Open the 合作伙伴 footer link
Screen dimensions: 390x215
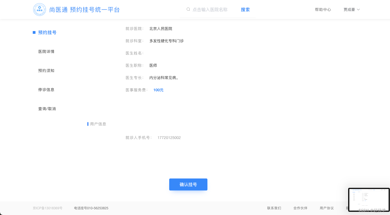pyautogui.click(x=300, y=208)
